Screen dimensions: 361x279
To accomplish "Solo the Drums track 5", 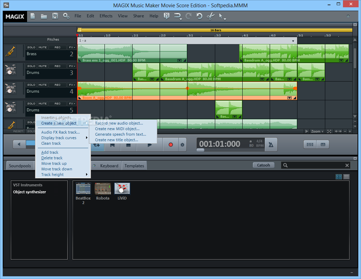I will click(31, 104).
